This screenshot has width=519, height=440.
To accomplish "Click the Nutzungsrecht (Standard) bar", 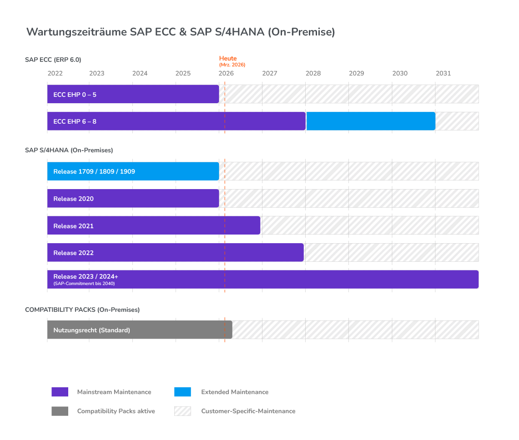I will coord(140,330).
